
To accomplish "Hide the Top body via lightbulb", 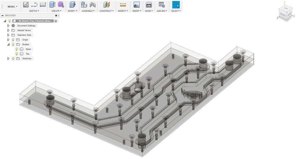I will (x=17, y=54).
